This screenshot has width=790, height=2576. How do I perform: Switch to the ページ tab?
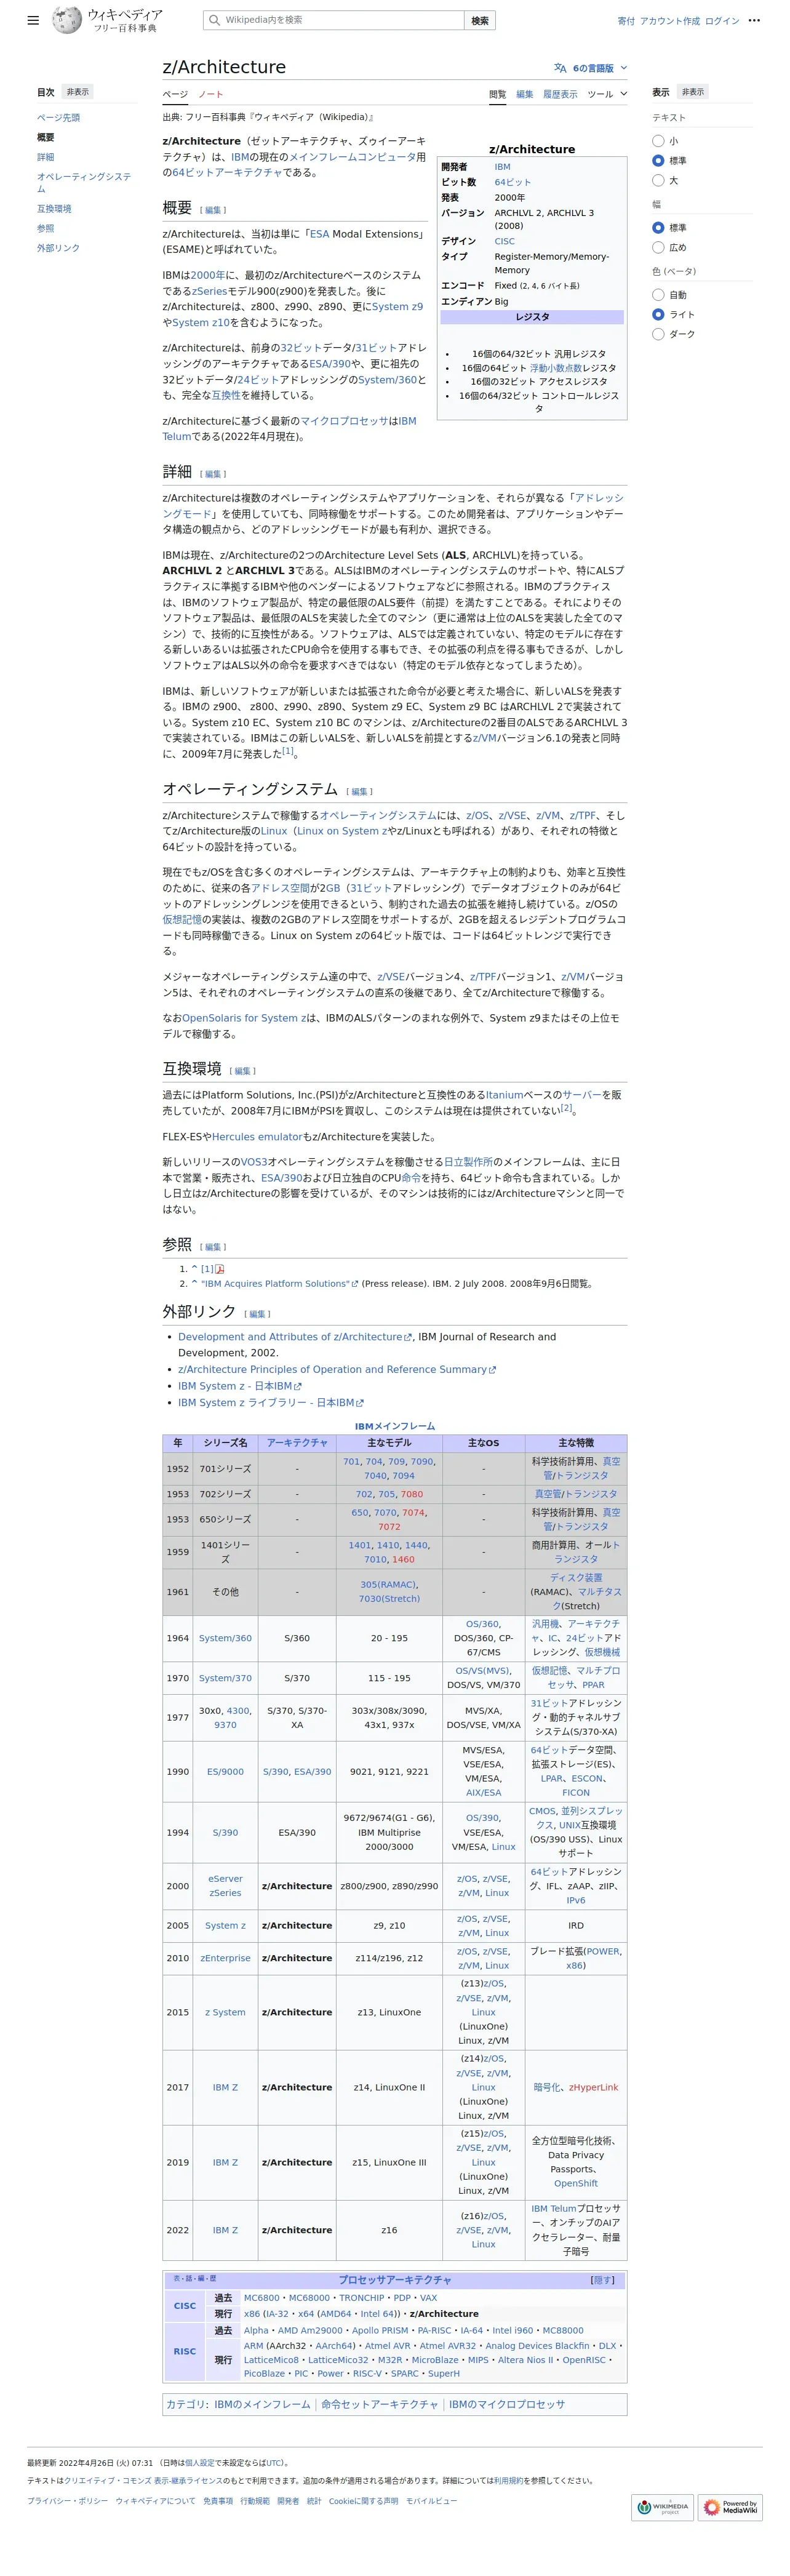pyautogui.click(x=175, y=94)
